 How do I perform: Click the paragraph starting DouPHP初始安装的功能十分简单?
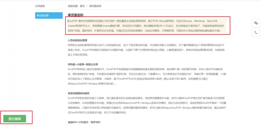pyautogui.click(x=147, y=105)
